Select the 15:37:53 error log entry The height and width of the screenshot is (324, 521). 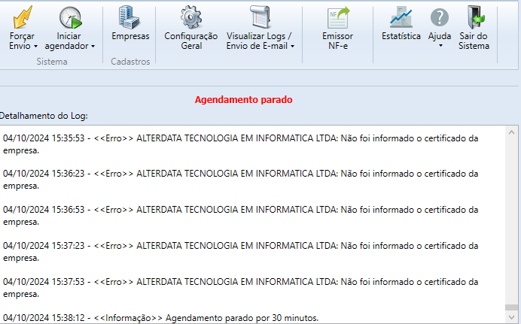pos(241,288)
